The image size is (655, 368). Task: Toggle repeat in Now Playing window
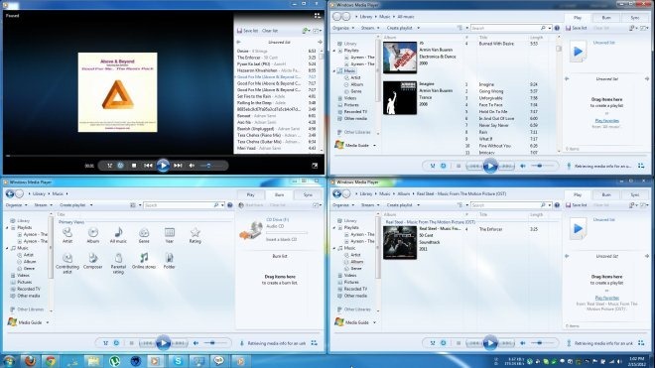click(120, 166)
